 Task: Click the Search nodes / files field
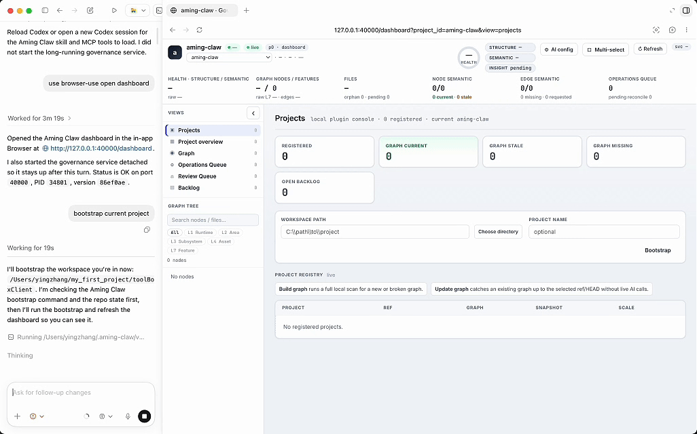click(213, 220)
